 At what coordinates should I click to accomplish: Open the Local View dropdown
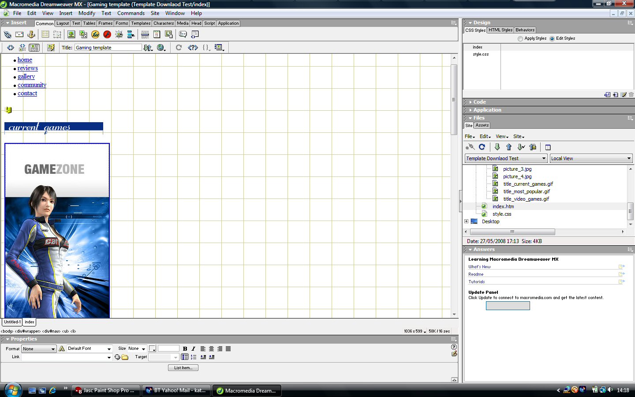coord(591,158)
